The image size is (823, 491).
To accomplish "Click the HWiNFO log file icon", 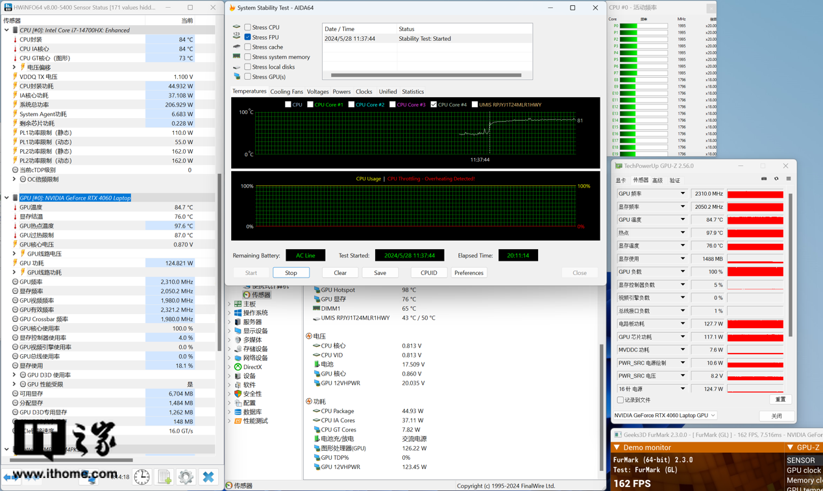I will tap(164, 477).
